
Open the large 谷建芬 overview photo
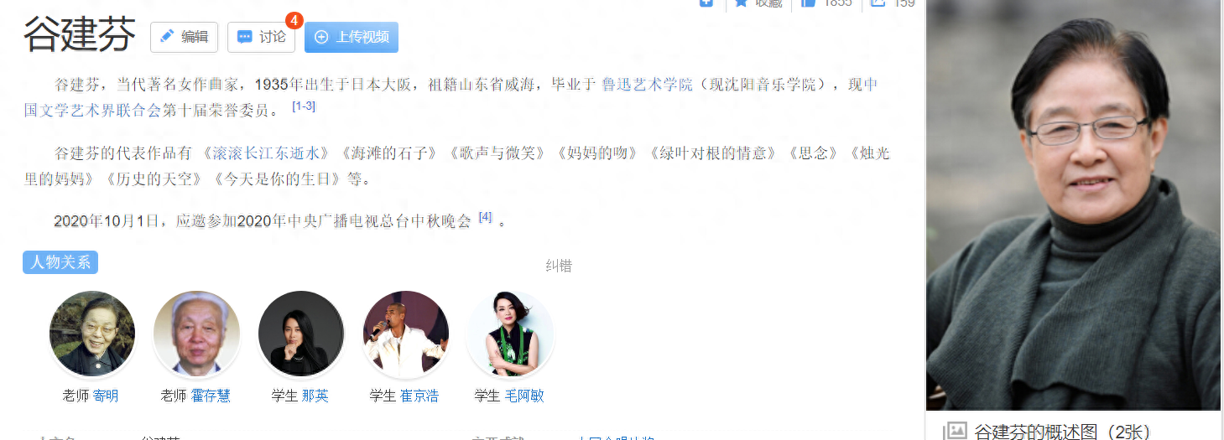1074,204
